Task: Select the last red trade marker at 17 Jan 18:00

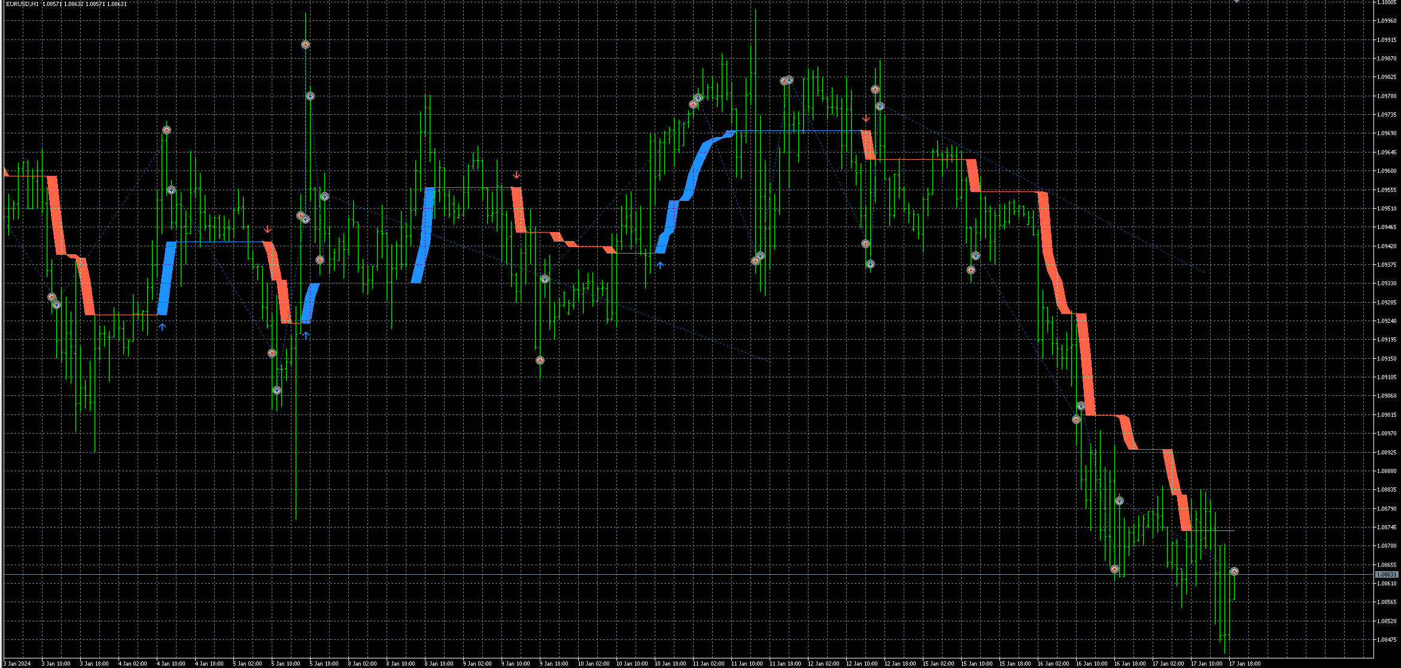Action: click(1234, 572)
